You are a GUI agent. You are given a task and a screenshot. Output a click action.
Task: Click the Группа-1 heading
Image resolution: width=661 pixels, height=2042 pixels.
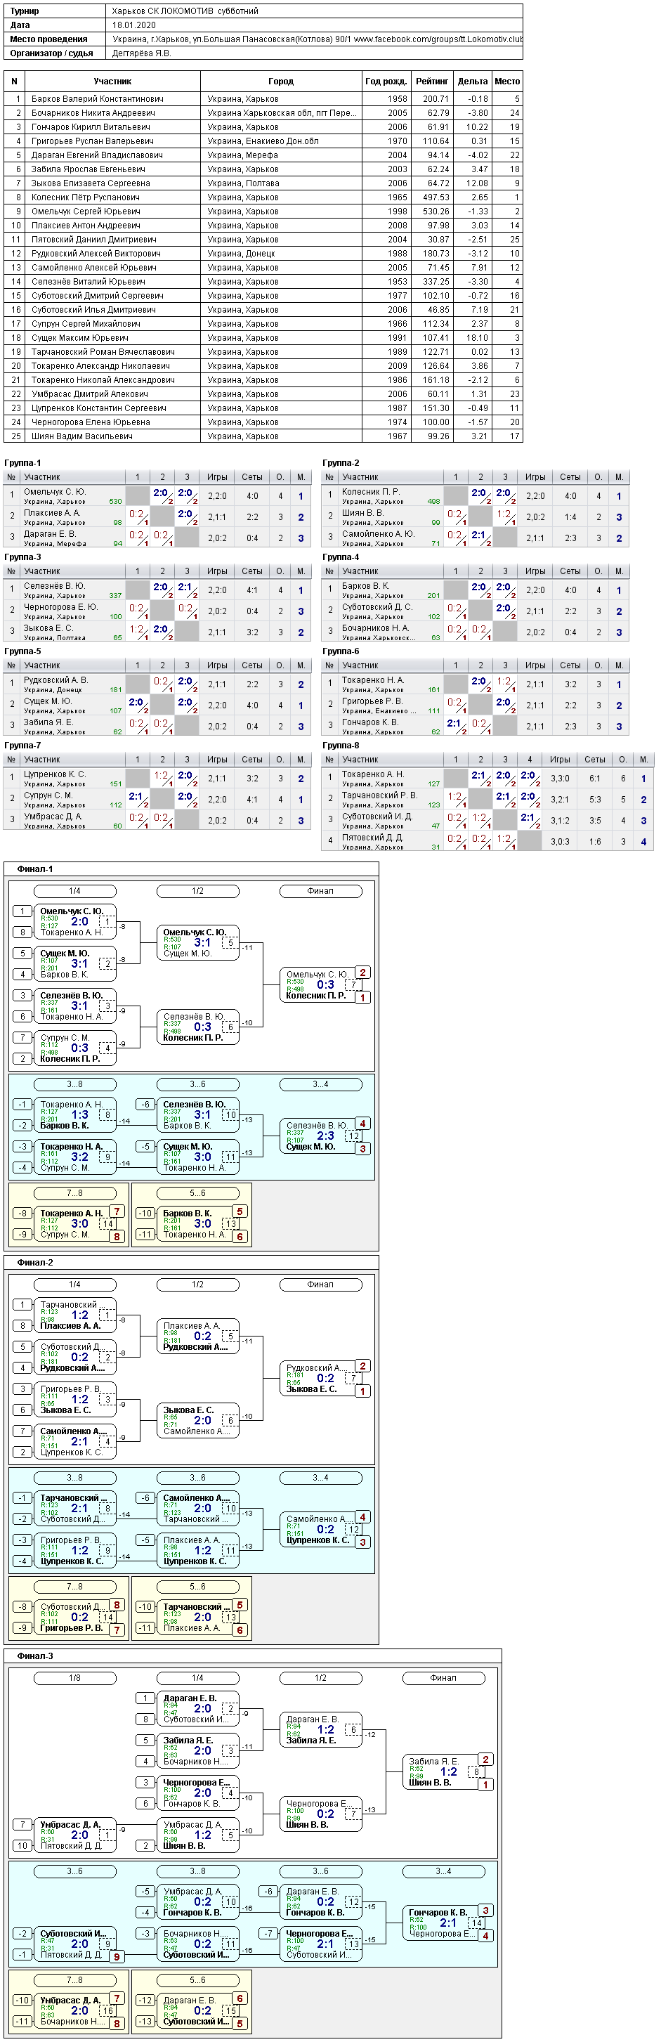point(23,463)
